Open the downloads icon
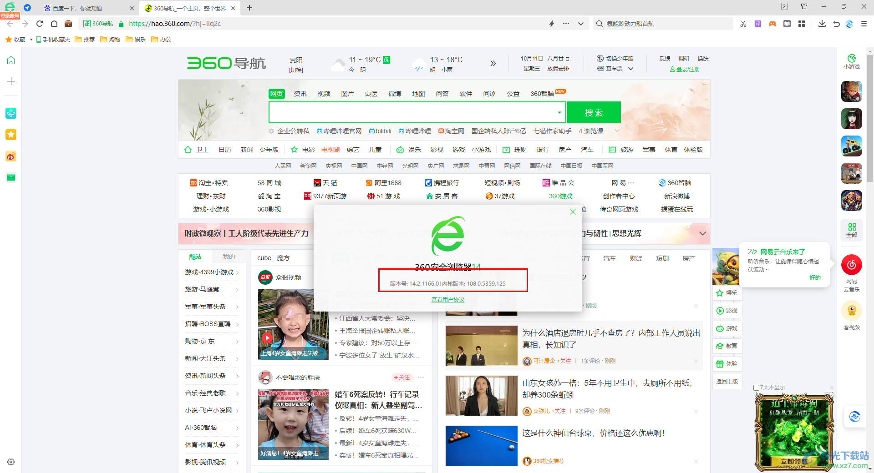874x473 pixels. (x=822, y=24)
